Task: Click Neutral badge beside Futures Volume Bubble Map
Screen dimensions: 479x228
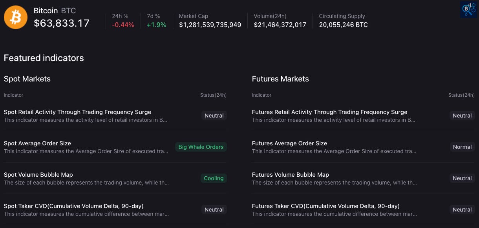Action: [462, 178]
